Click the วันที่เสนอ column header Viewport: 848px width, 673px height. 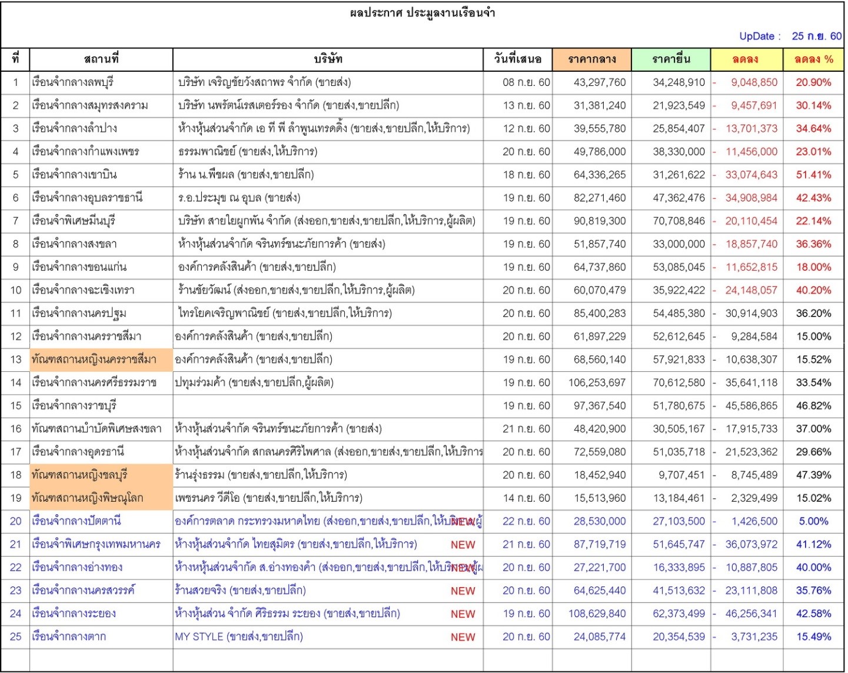tap(518, 59)
